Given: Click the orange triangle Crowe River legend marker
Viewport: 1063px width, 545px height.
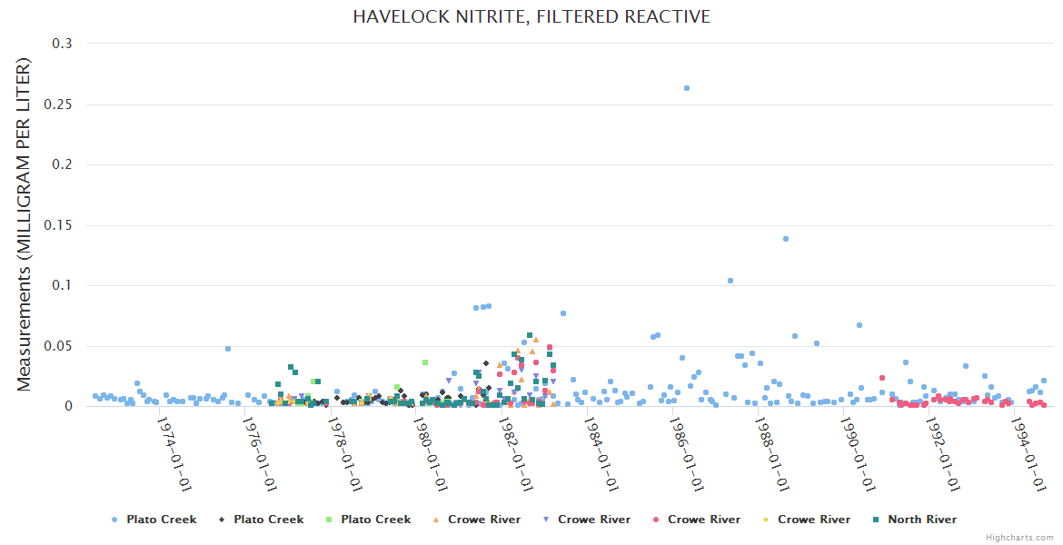Looking at the screenshot, I should click(436, 520).
